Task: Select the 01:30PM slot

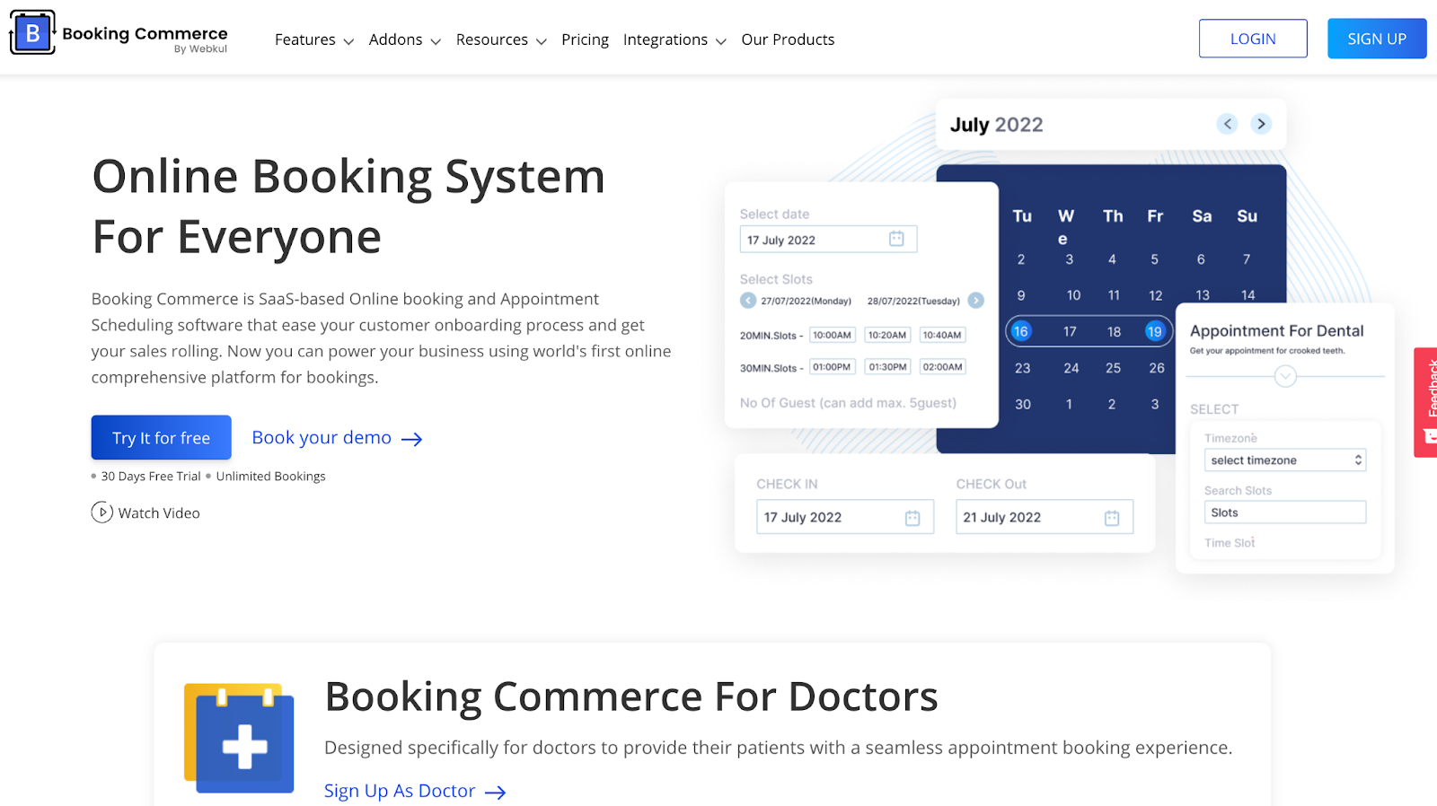Action: click(887, 367)
